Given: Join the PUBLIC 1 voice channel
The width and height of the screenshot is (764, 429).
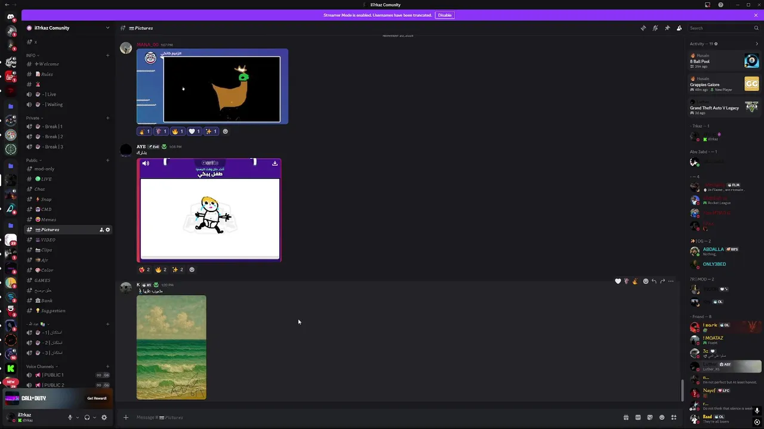Looking at the screenshot, I should [x=68, y=375].
